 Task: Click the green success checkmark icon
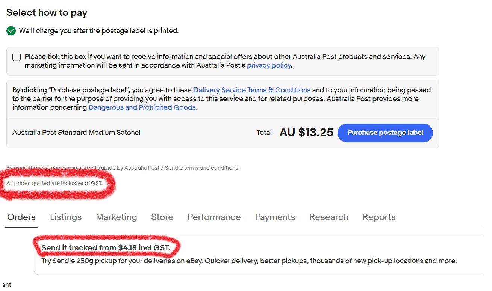11,30
